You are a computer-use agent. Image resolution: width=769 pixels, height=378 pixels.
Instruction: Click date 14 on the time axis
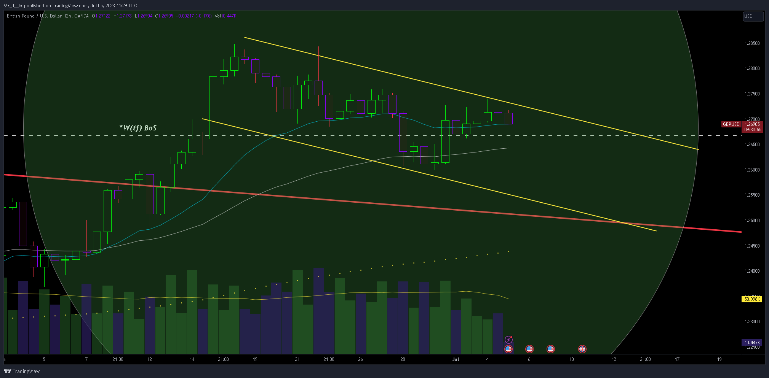pos(192,359)
